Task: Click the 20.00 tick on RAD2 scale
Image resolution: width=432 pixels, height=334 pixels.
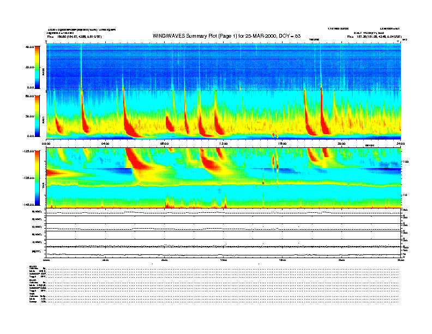Action: pyautogui.click(x=29, y=67)
